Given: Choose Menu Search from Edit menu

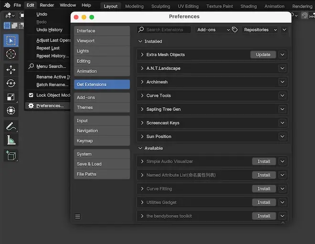Looking at the screenshot, I should 51,66.
